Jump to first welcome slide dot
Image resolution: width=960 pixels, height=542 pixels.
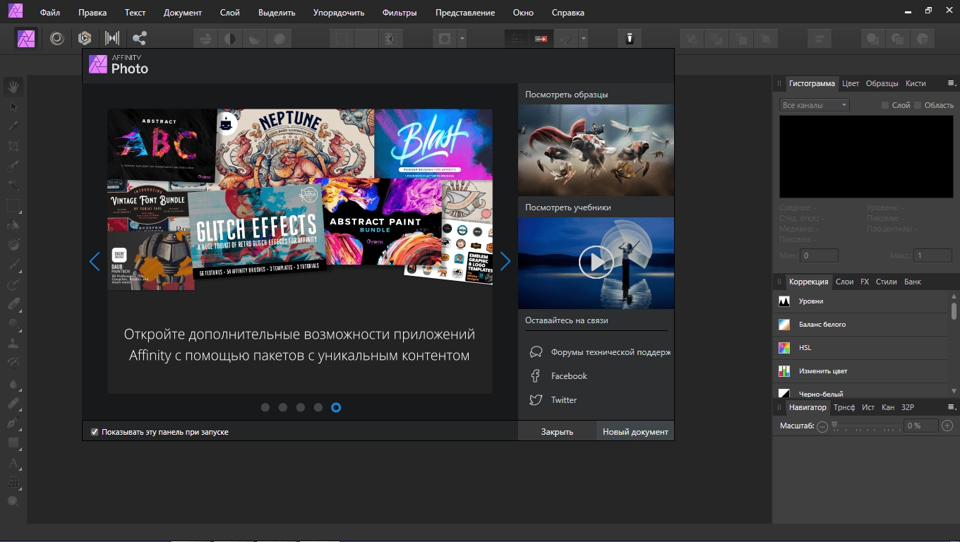265,407
